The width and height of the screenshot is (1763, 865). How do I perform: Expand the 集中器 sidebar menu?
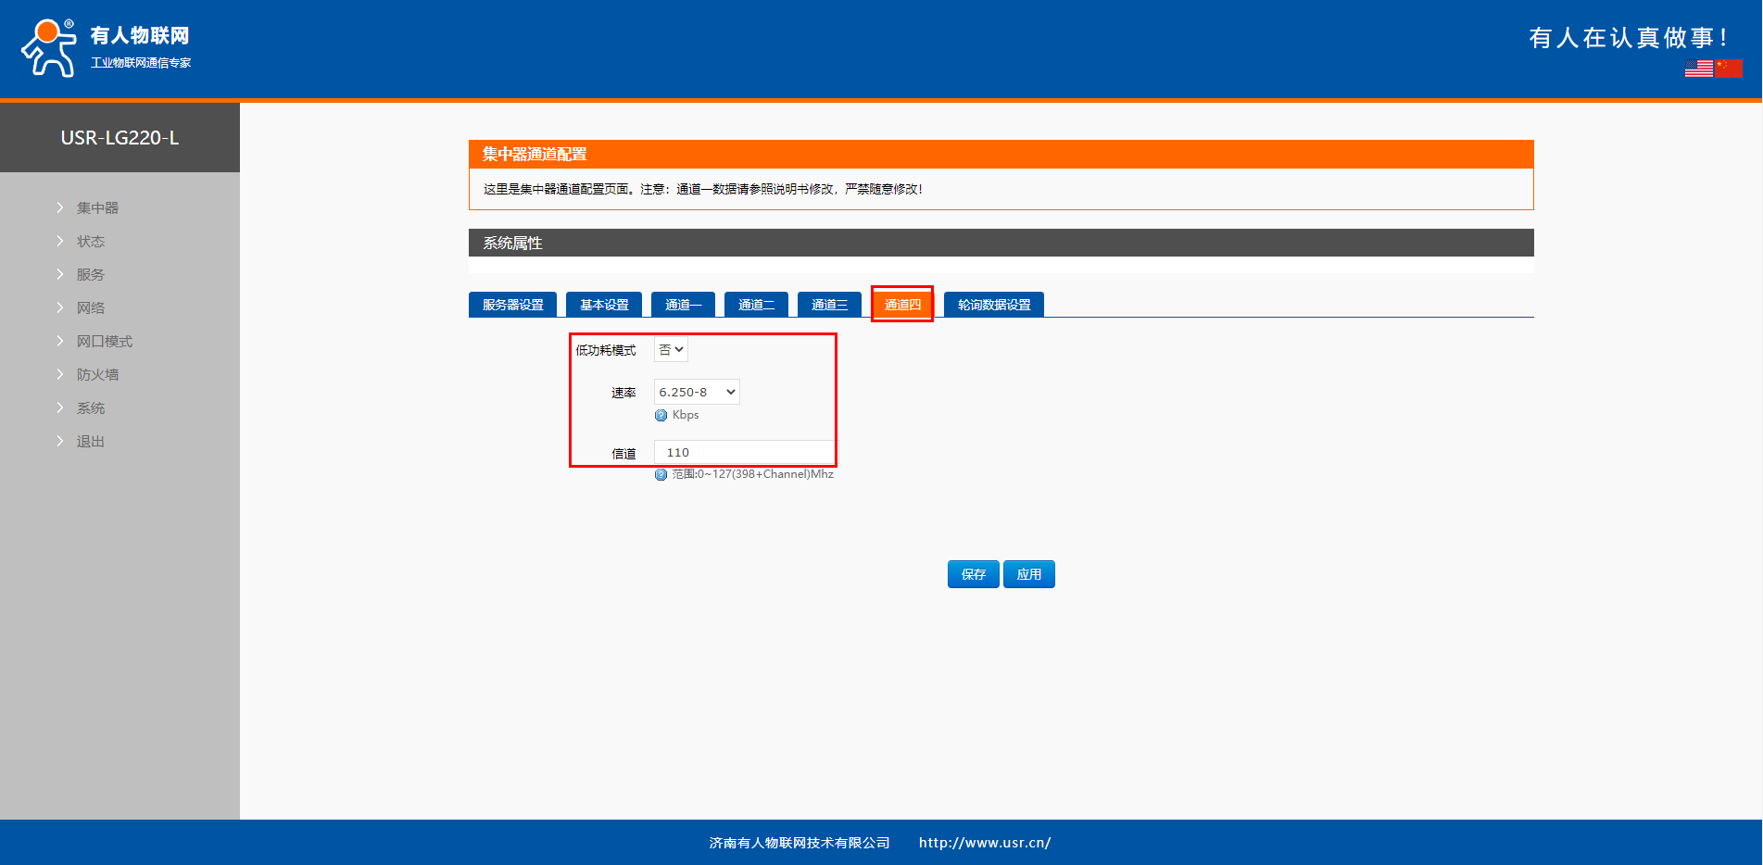coord(97,208)
